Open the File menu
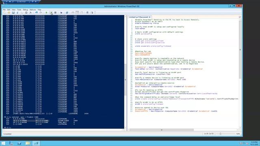 4,10
